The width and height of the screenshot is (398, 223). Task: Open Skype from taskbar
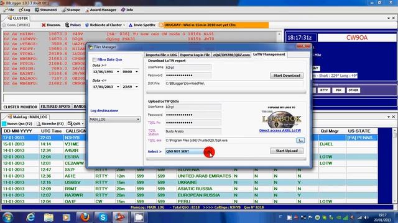point(103,217)
